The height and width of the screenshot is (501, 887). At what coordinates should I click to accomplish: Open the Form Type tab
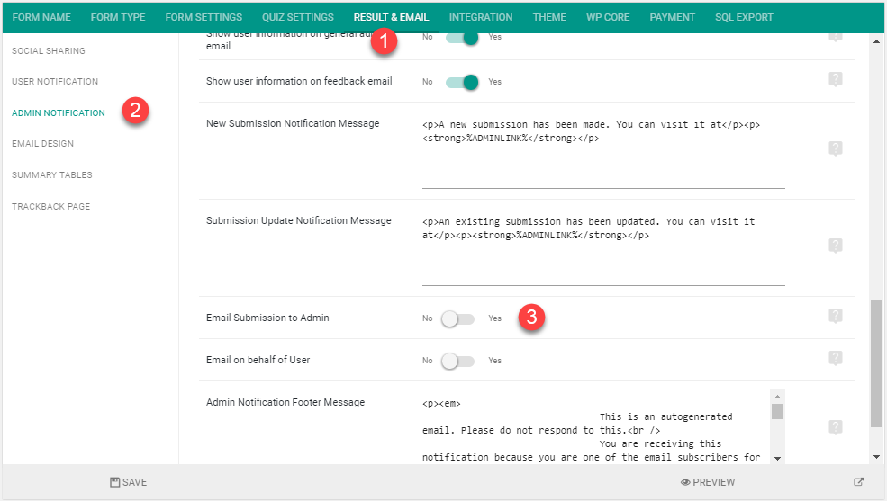click(118, 17)
